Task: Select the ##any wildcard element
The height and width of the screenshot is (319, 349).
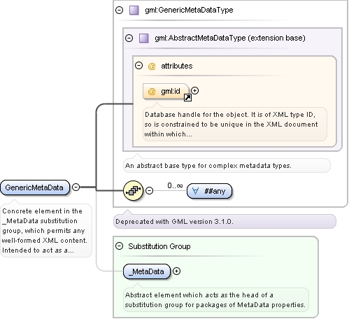Action: [x=210, y=191]
